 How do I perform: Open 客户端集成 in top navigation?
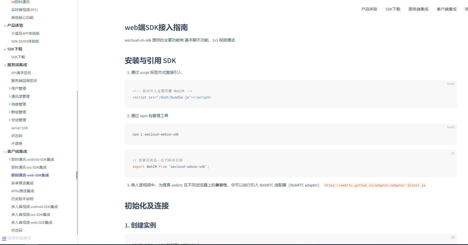pos(446,9)
